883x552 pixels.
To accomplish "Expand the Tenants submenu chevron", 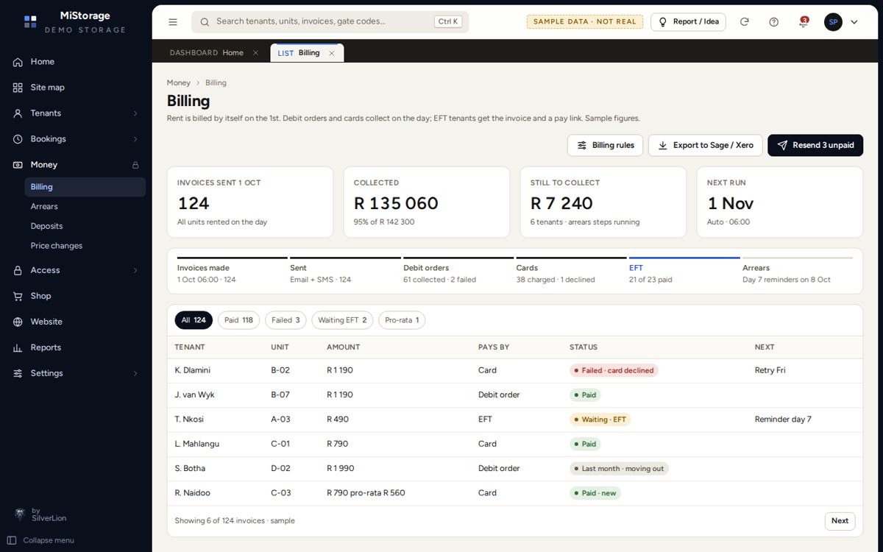I will (x=135, y=113).
